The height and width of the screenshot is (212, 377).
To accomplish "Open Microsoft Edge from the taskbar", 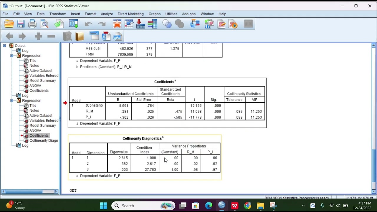I will click(x=209, y=206).
